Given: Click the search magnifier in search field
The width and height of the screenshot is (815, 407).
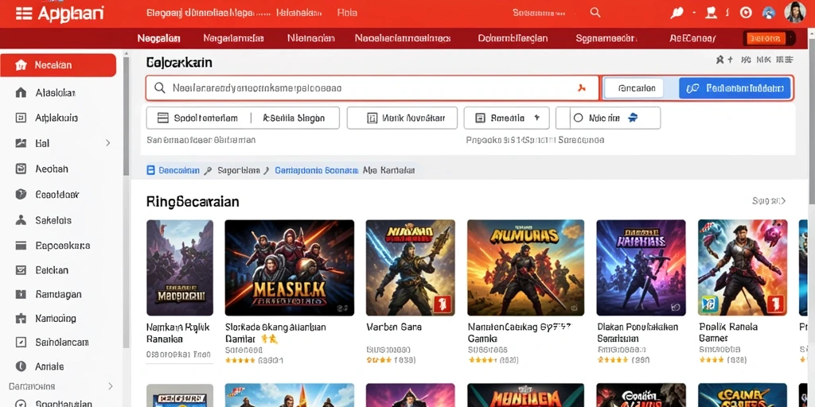Looking at the screenshot, I should tap(160, 88).
